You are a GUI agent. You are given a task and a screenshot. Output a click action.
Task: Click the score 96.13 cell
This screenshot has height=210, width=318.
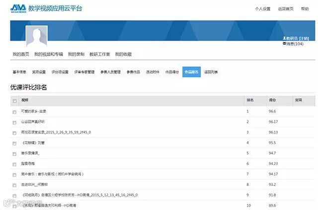[273, 132]
